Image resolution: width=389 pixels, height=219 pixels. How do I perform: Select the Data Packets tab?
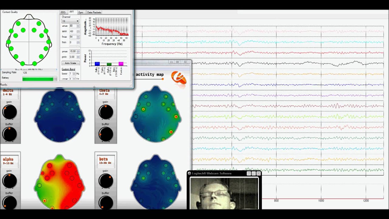[x=94, y=12]
